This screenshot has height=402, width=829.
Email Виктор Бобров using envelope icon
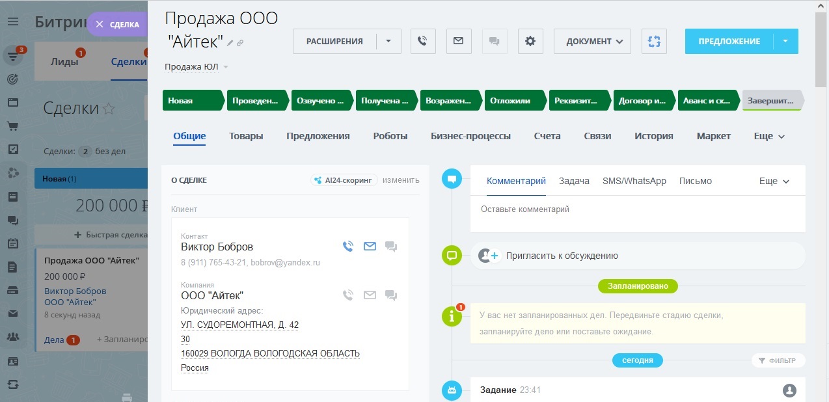click(370, 247)
